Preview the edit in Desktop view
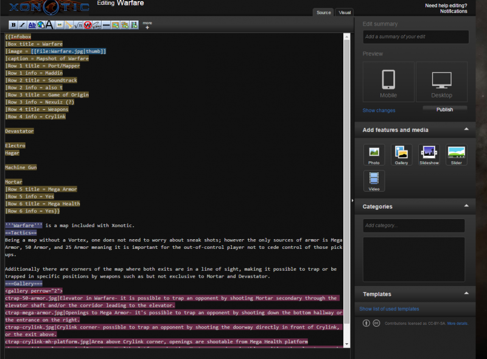487x359 pixels. pos(442,82)
